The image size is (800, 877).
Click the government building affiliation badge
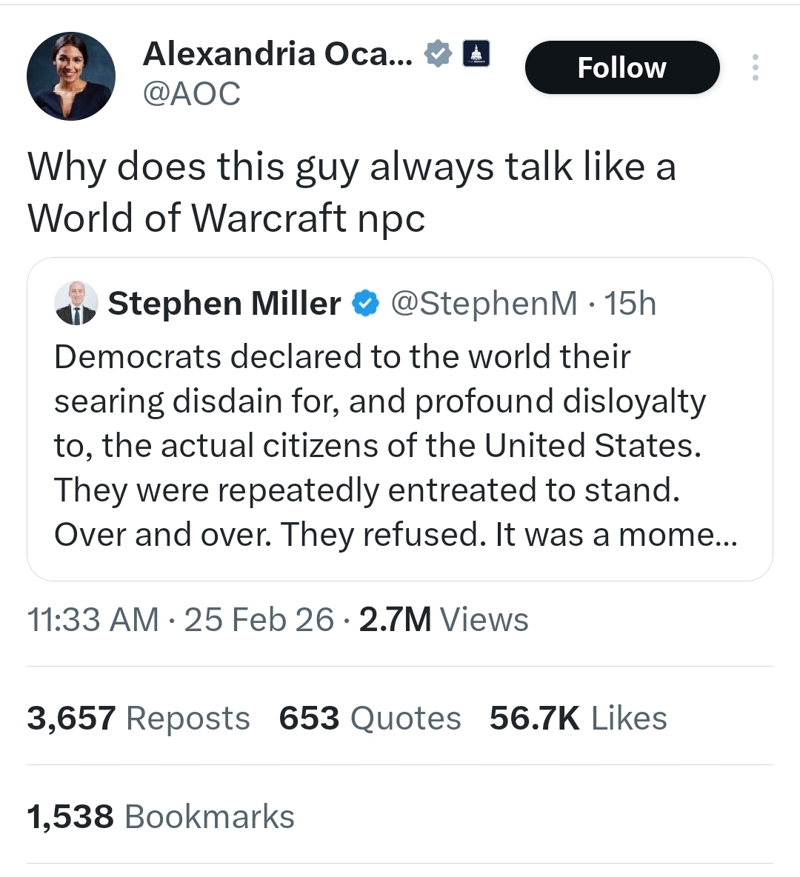click(476, 54)
